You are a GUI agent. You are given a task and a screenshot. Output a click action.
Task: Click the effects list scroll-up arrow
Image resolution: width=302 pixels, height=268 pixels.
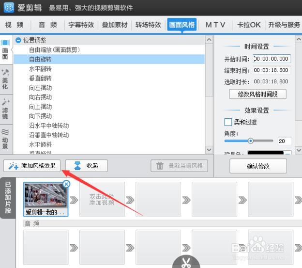[x=209, y=40]
